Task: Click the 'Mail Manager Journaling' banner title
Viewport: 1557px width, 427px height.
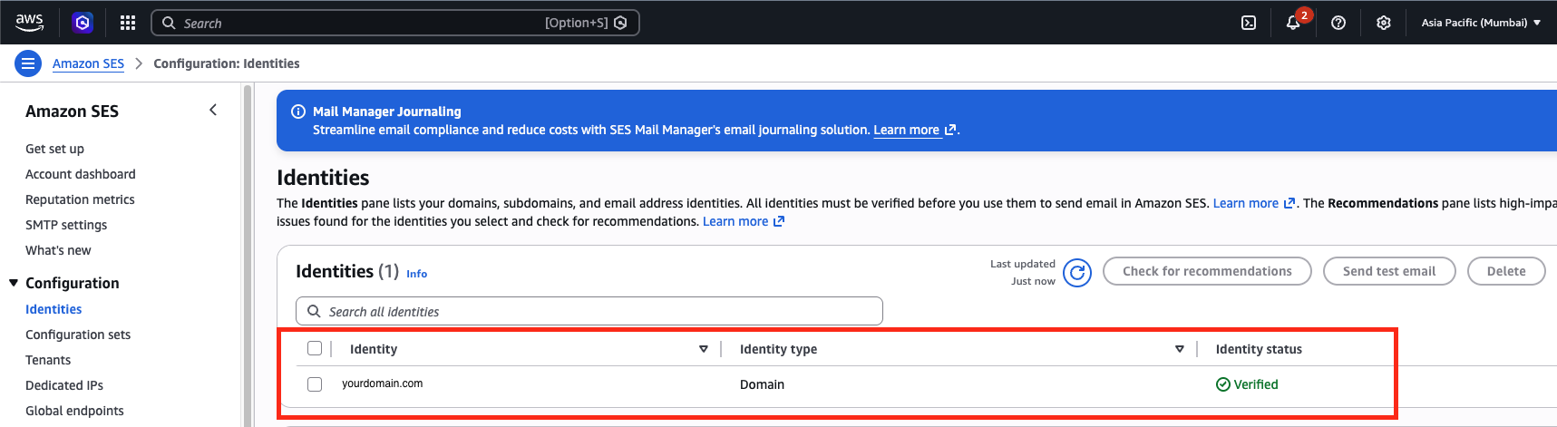Action: (x=387, y=112)
